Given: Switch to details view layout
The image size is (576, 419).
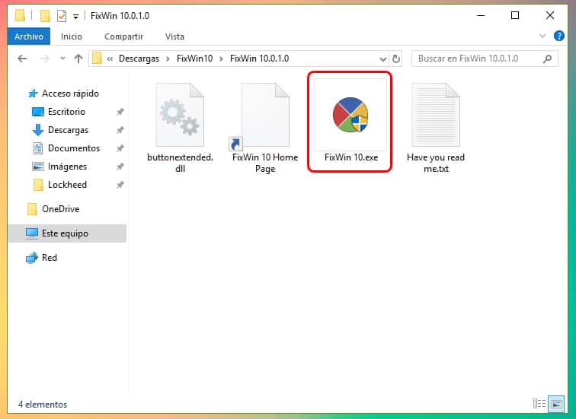Looking at the screenshot, I should point(539,404).
